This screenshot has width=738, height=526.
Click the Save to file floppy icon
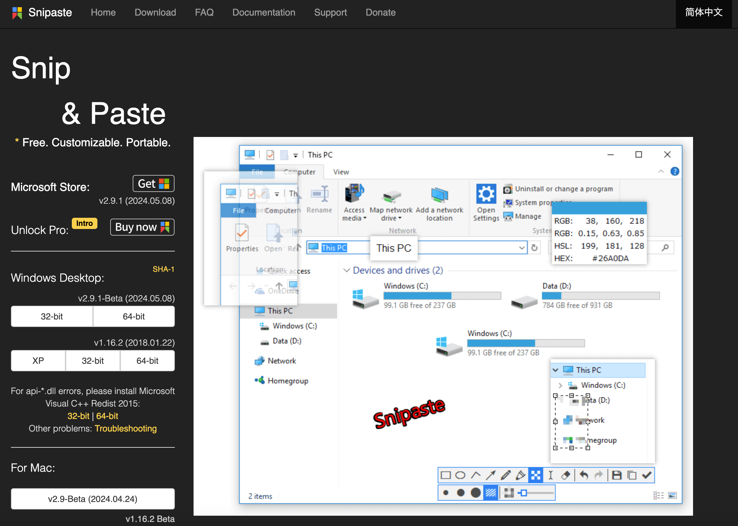tap(617, 475)
